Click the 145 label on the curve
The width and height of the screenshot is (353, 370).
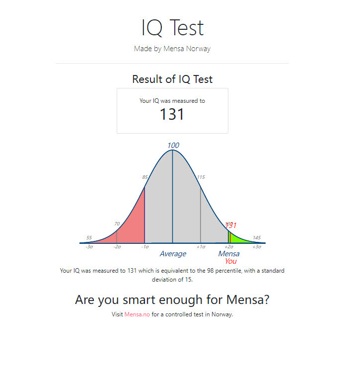click(x=257, y=237)
